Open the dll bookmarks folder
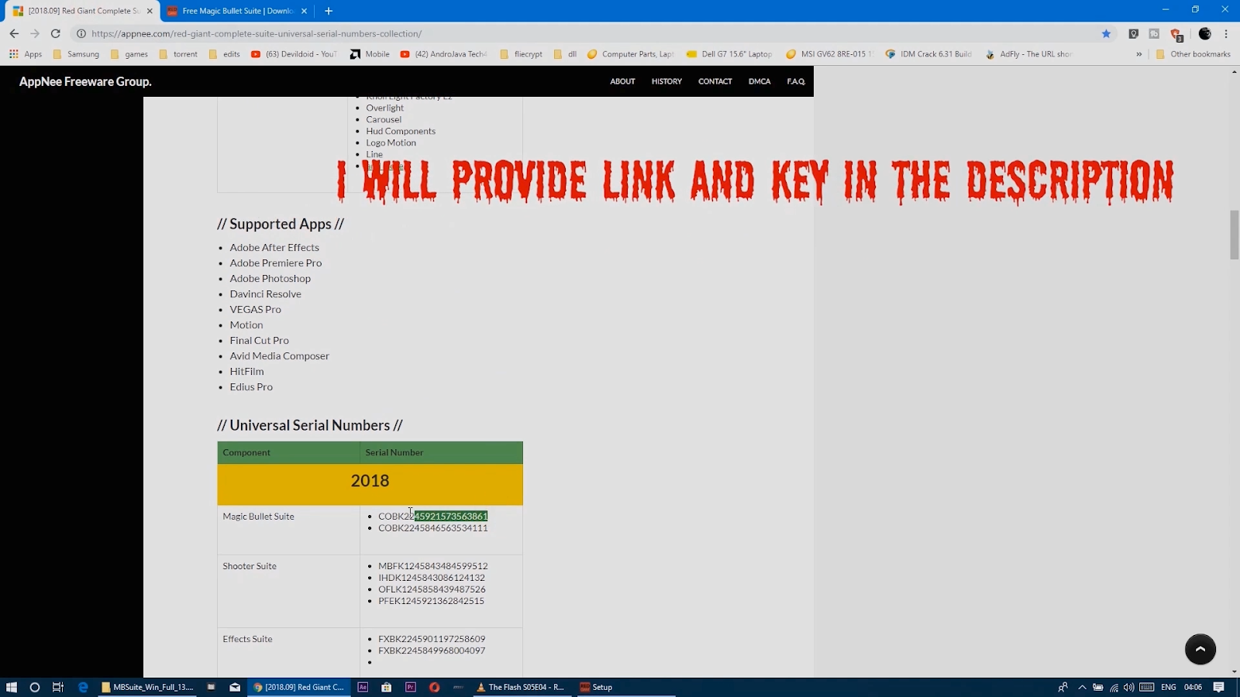Screen dimensions: 1240x697 [x=565, y=54]
